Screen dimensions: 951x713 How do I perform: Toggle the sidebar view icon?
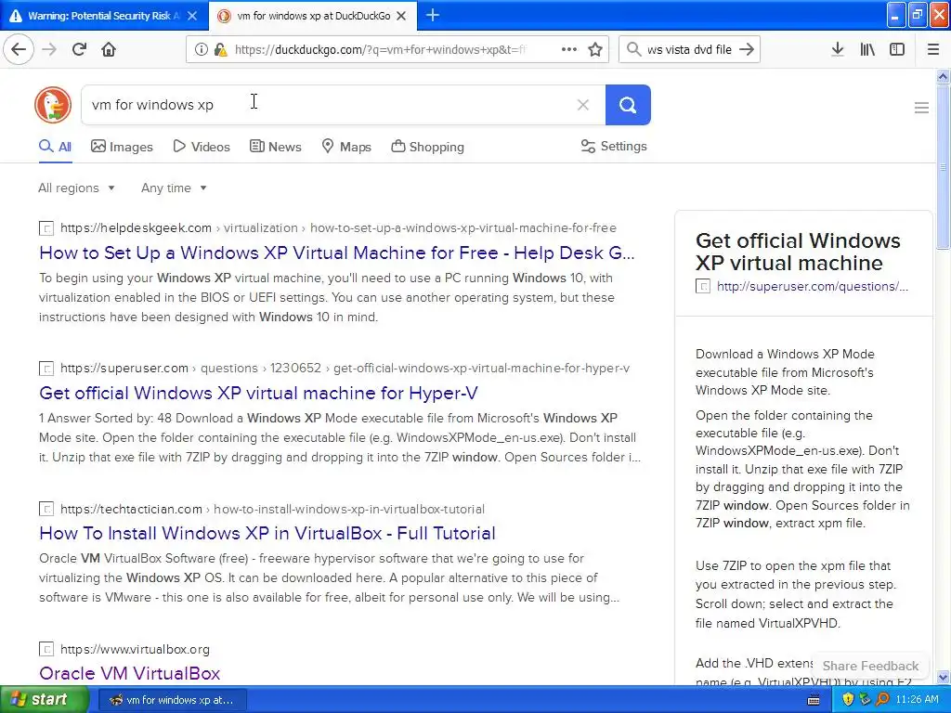coord(897,49)
